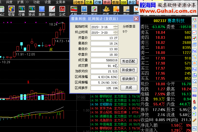This screenshot has height=132, width=198.
Task: Switch to the 多空 tab
Action: pyautogui.click(x=132, y=2)
